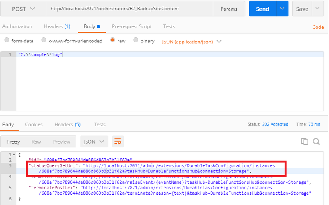The height and width of the screenshot is (205, 329).
Task: Click the 73 ms time value
Action: pyautogui.click(x=314, y=124)
